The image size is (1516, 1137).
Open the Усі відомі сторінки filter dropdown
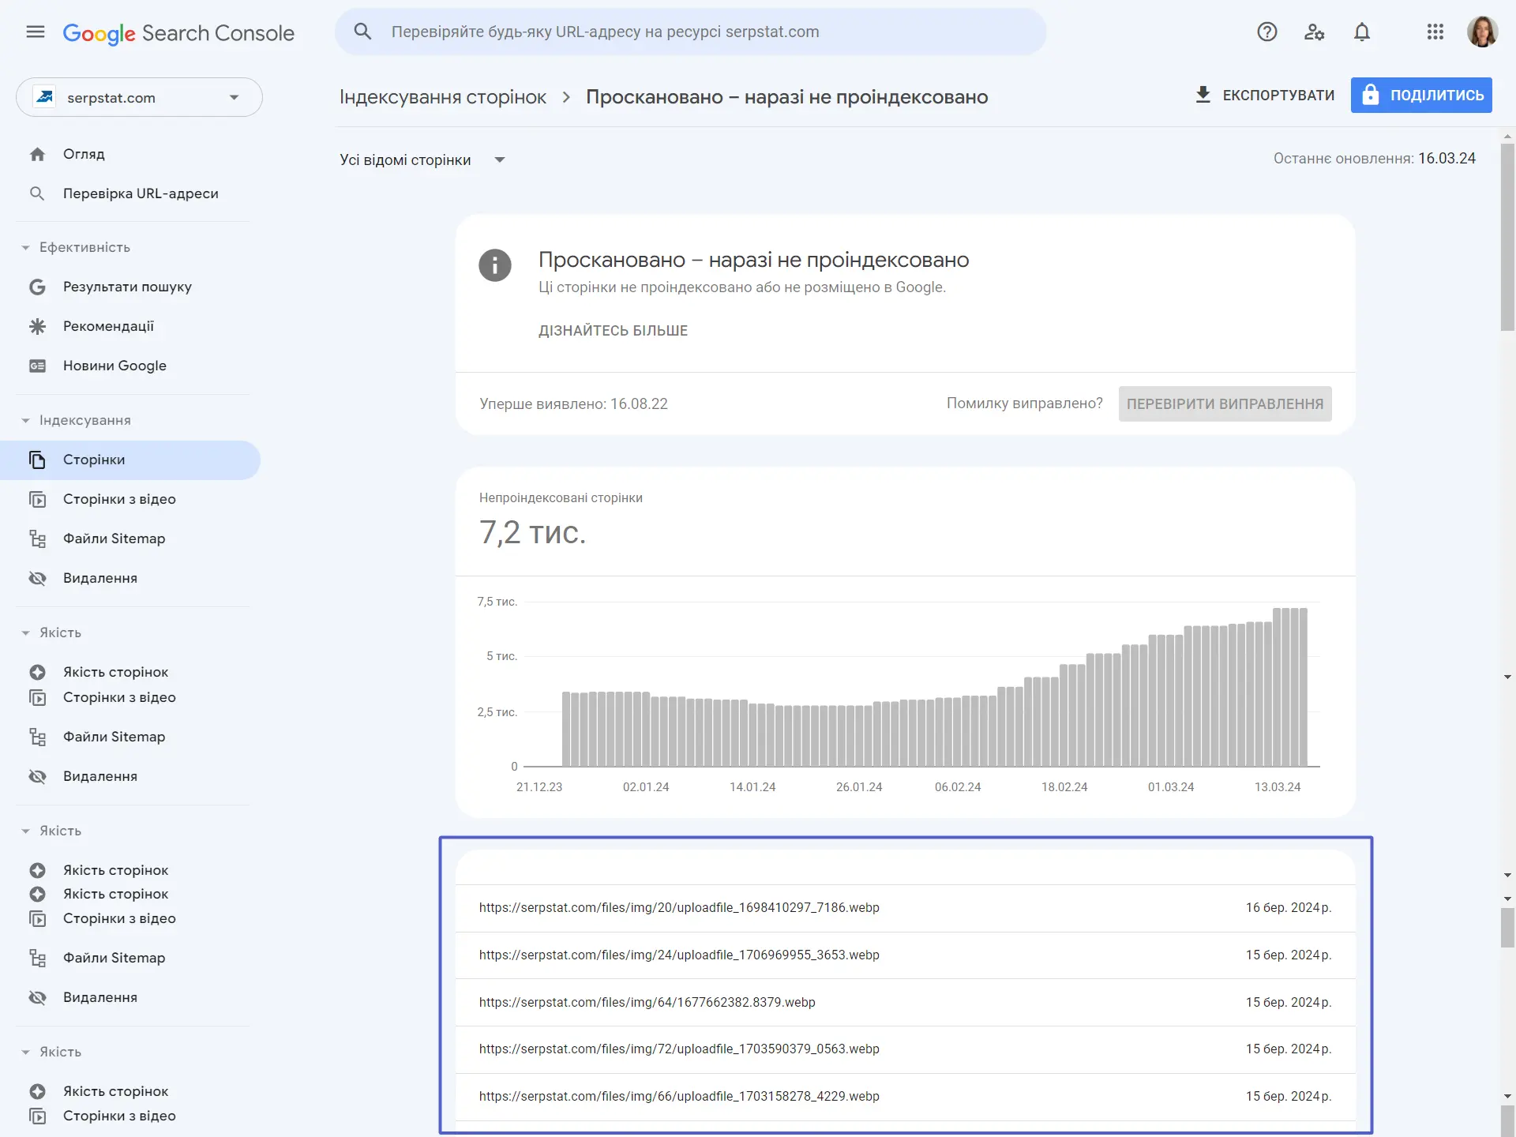point(422,160)
